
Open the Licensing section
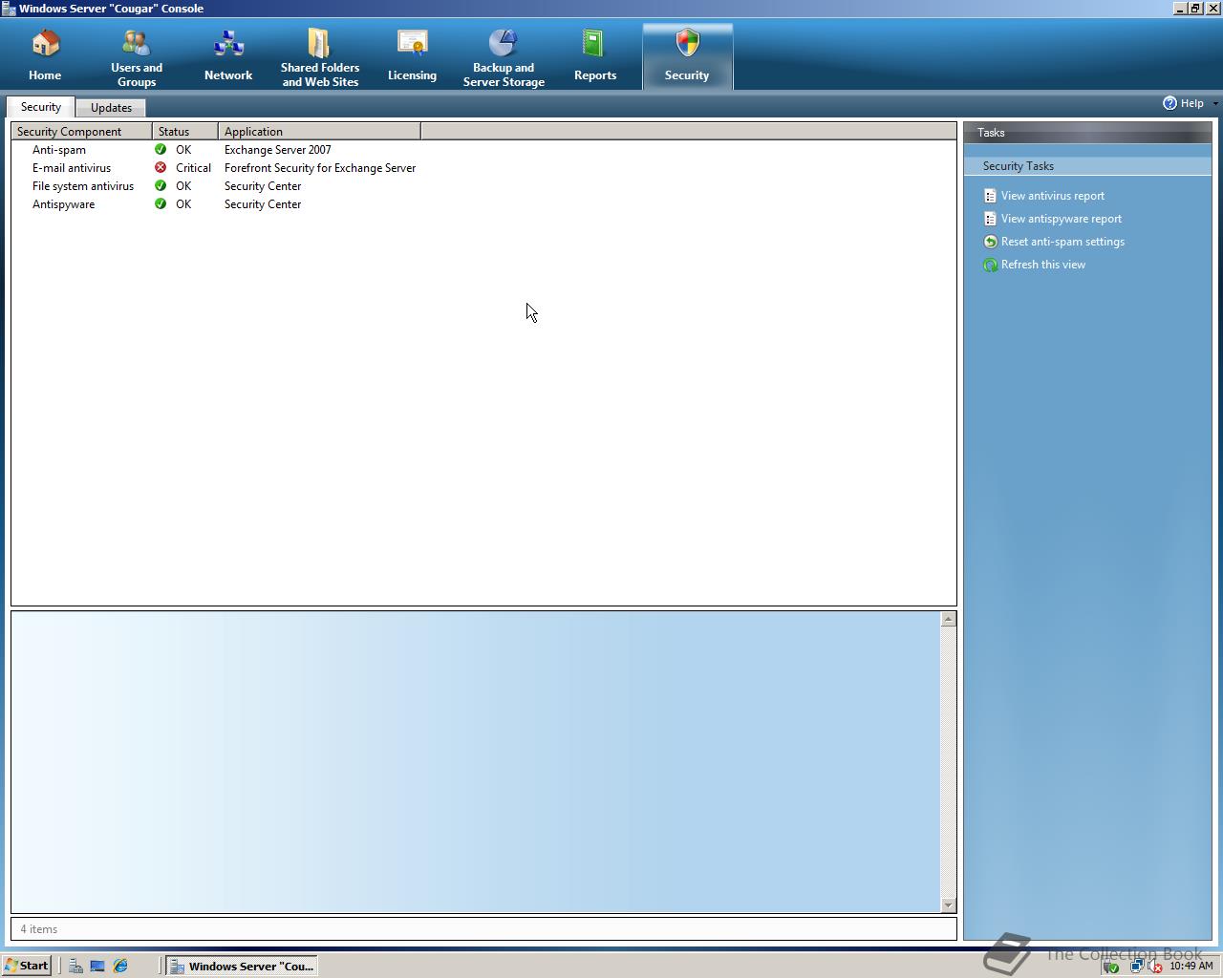412,57
